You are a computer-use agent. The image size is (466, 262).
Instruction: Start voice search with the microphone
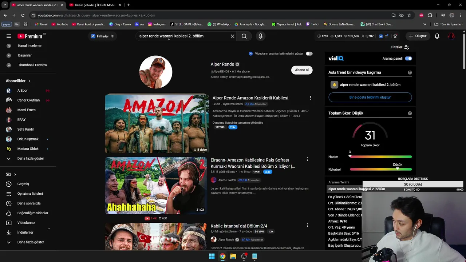tap(260, 36)
